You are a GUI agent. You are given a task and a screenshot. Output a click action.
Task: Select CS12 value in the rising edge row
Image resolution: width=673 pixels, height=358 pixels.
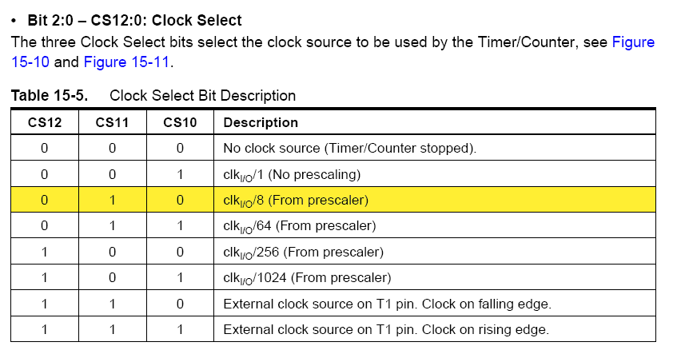tap(45, 330)
